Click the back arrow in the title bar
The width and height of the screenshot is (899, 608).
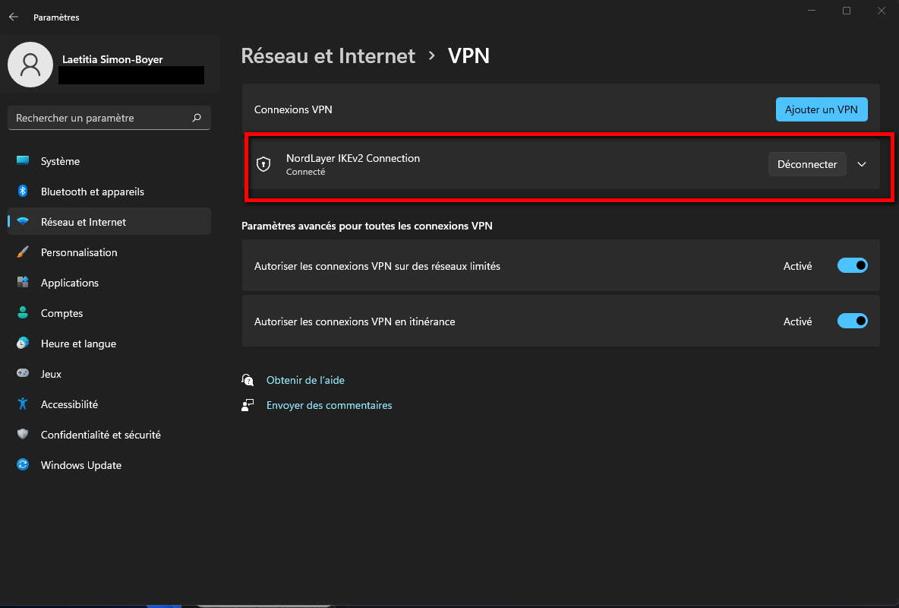click(x=13, y=16)
